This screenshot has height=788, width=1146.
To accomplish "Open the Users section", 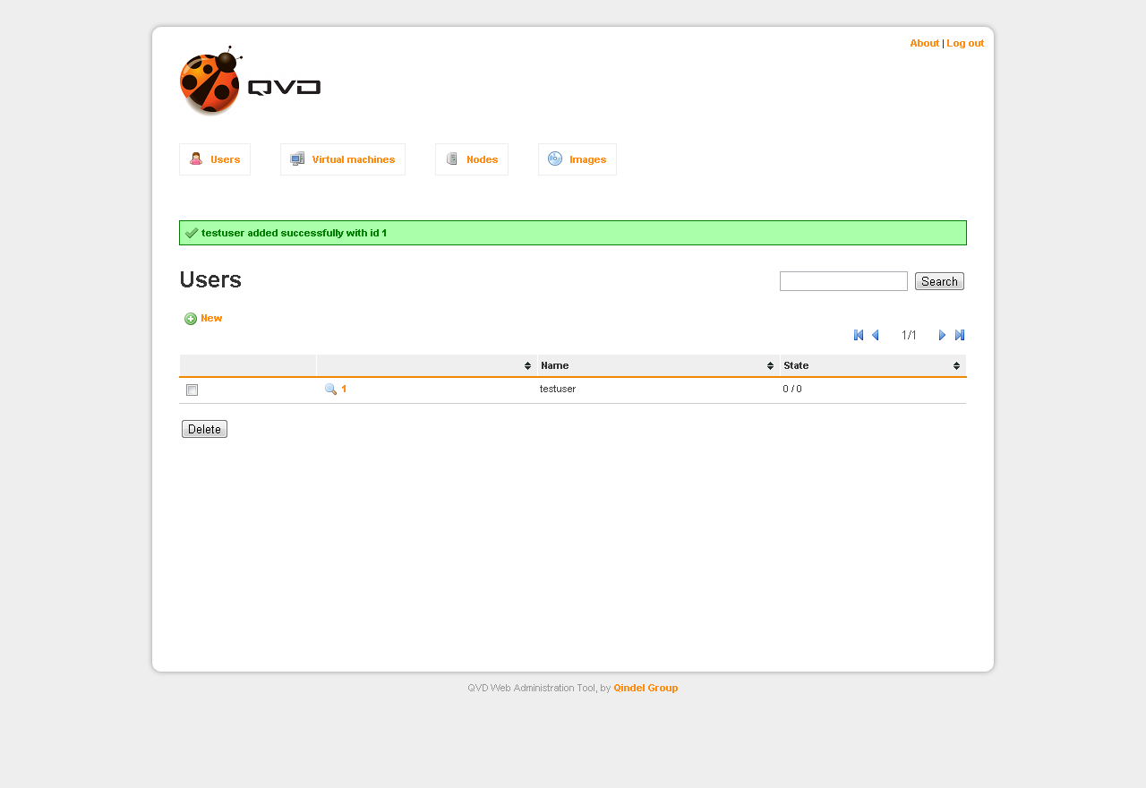I will click(x=215, y=159).
